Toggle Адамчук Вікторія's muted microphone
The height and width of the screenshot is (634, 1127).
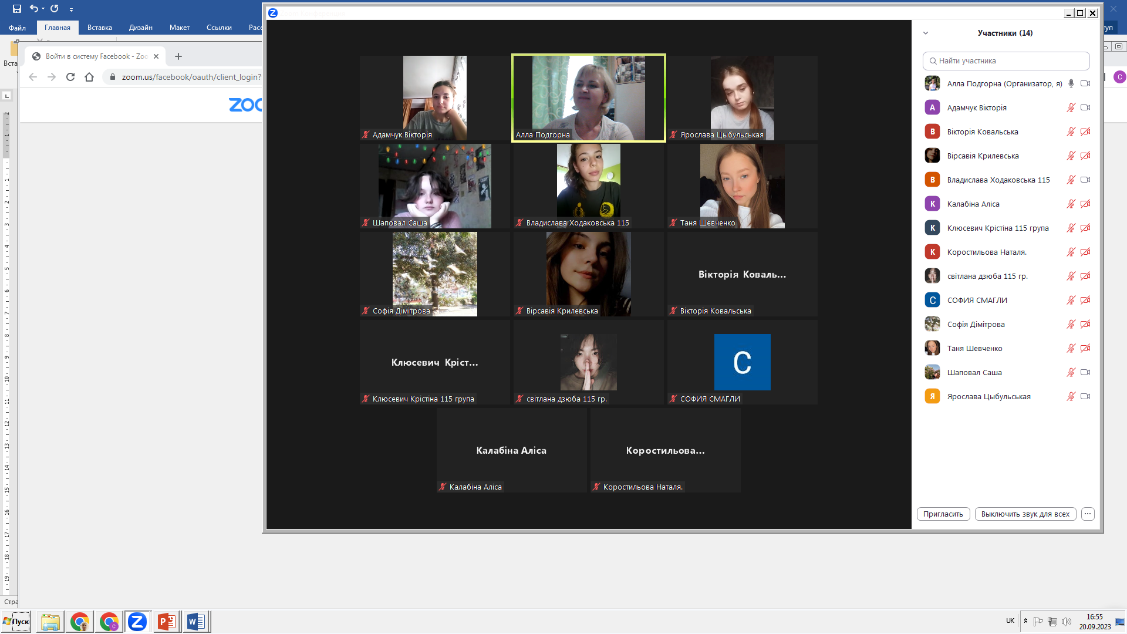[1071, 107]
